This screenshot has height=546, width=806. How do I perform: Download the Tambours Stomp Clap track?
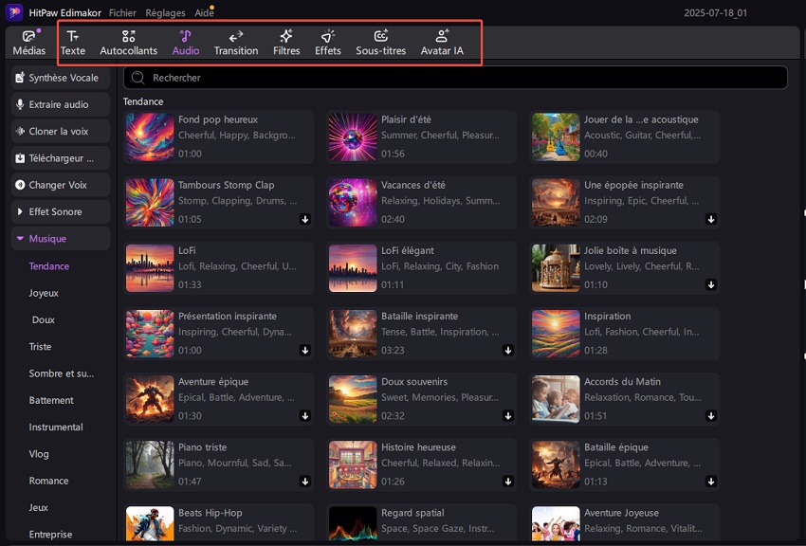pos(305,219)
